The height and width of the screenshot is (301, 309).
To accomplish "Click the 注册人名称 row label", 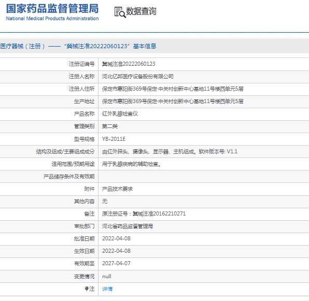I will click(x=81, y=76).
